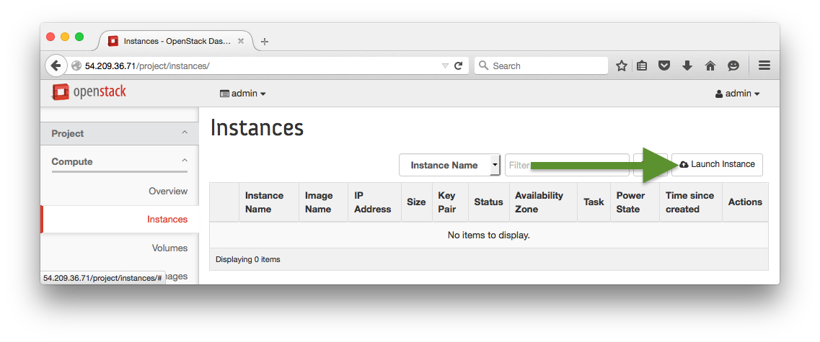Click the reload page icon
Screen dimensions: 820x342
click(x=458, y=66)
